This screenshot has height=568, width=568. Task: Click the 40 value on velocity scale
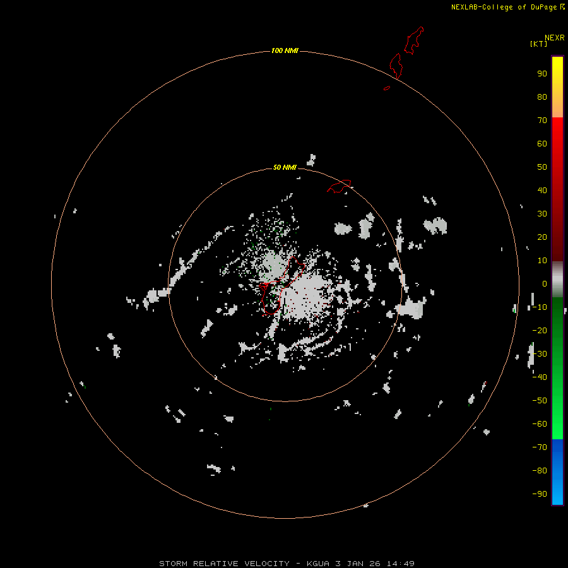[542, 190]
